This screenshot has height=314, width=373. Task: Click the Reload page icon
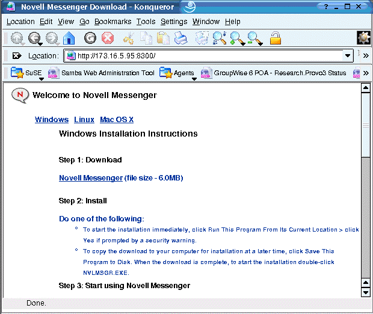click(x=90, y=38)
